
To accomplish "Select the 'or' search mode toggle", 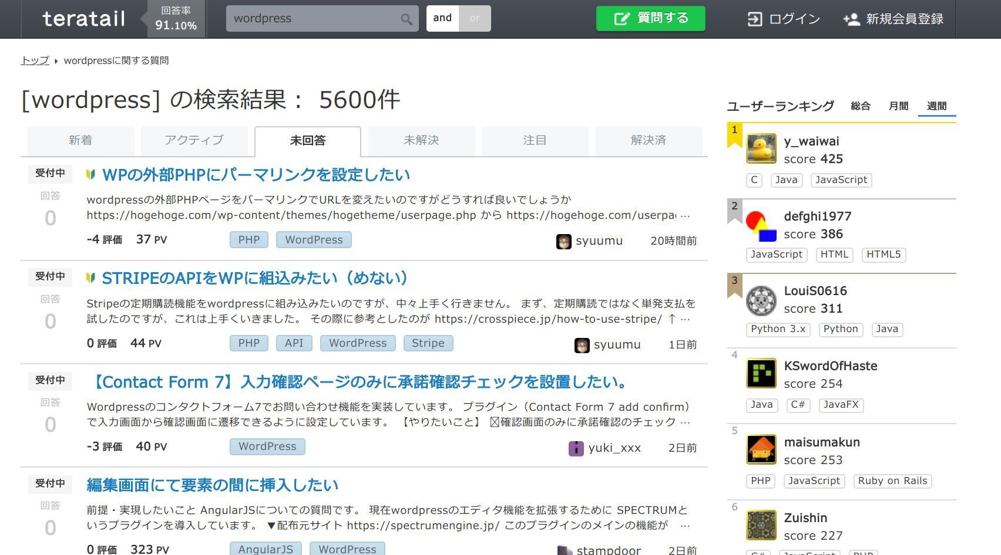I will click(x=475, y=18).
